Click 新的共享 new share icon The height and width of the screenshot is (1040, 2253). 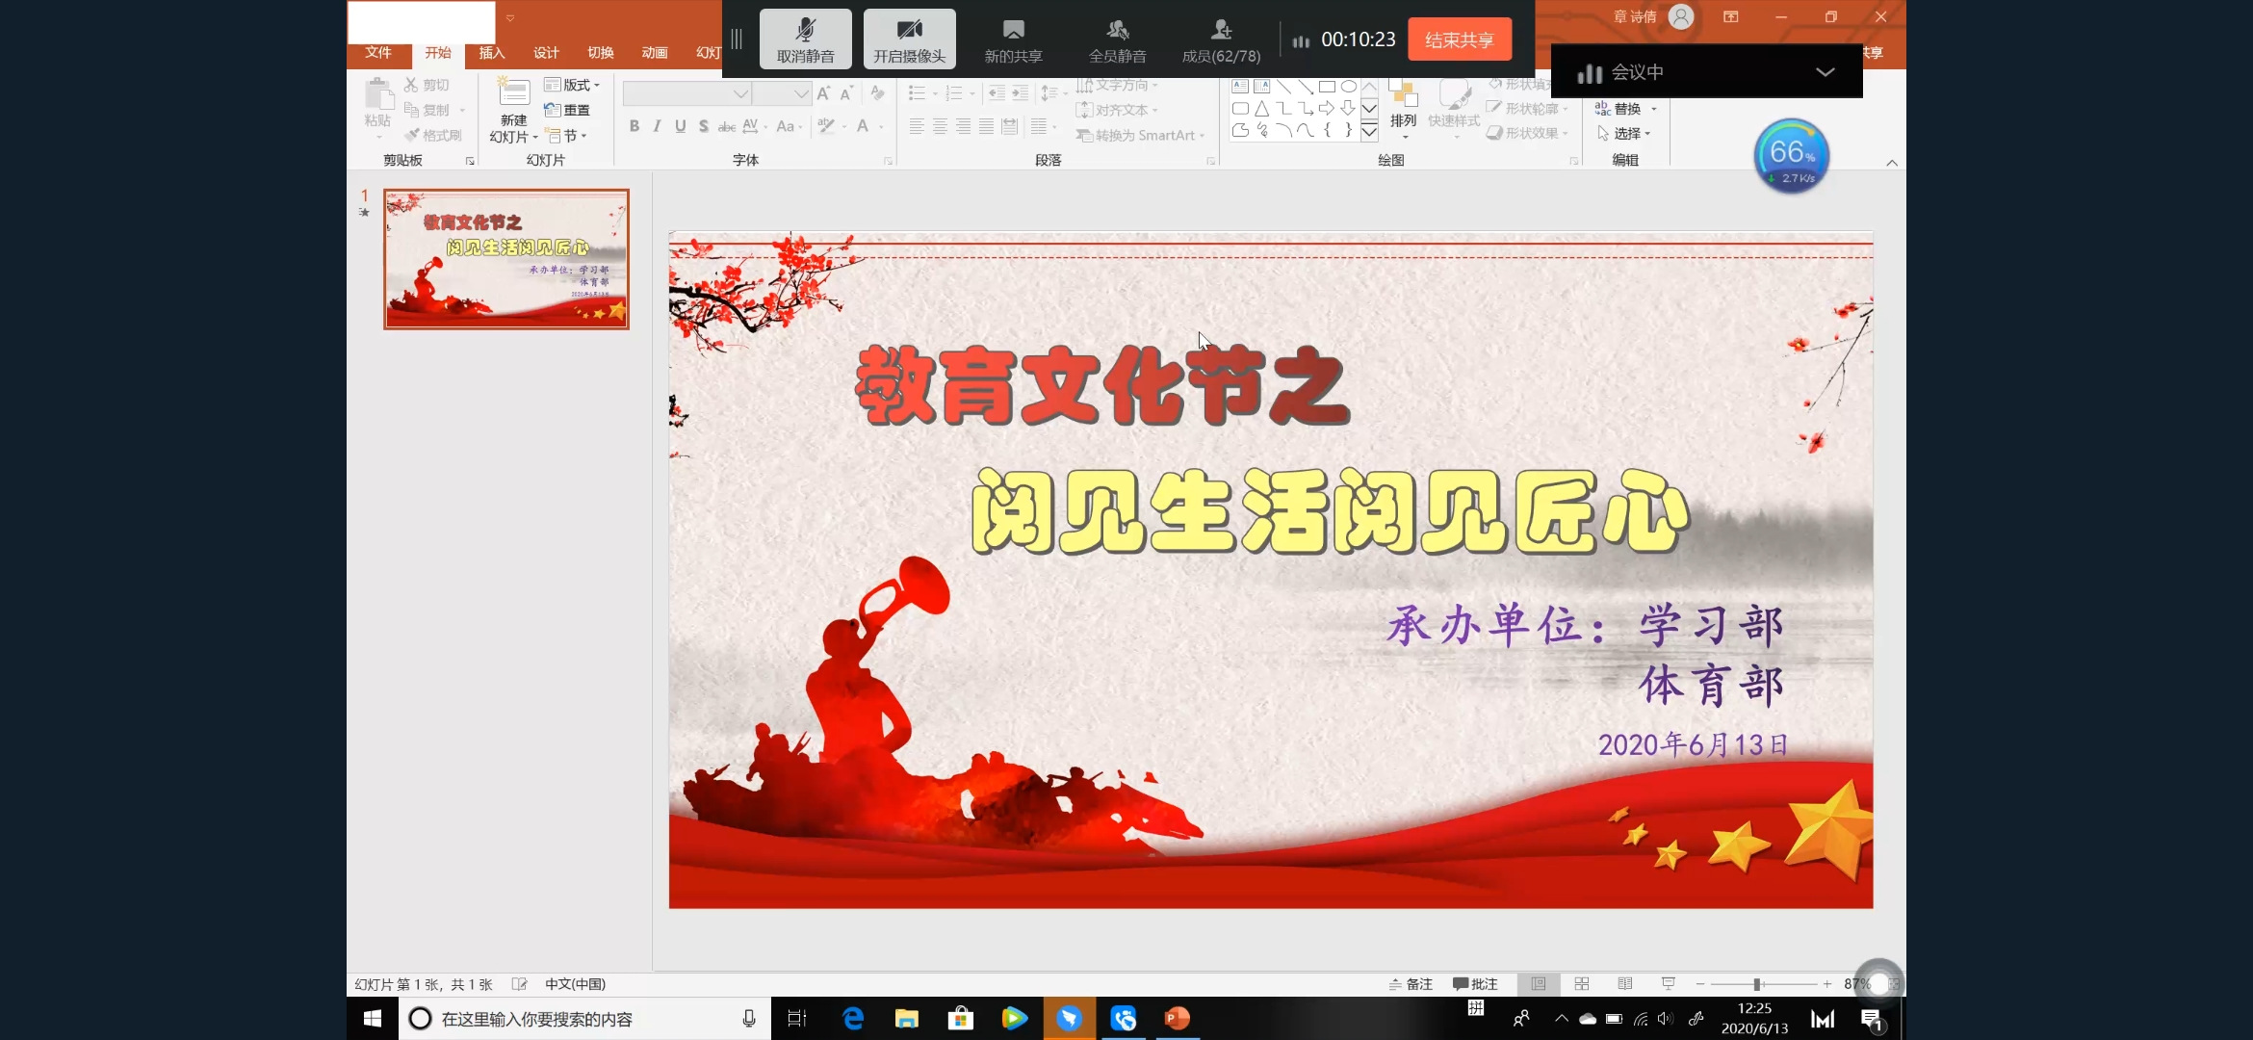1013,39
